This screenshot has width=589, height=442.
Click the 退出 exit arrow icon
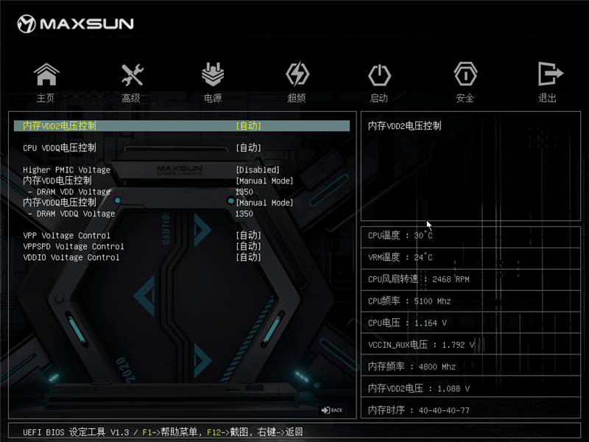pyautogui.click(x=549, y=74)
